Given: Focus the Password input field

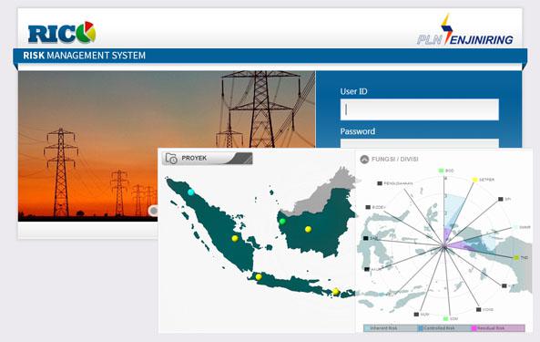Looking at the screenshot, I should 420,143.
